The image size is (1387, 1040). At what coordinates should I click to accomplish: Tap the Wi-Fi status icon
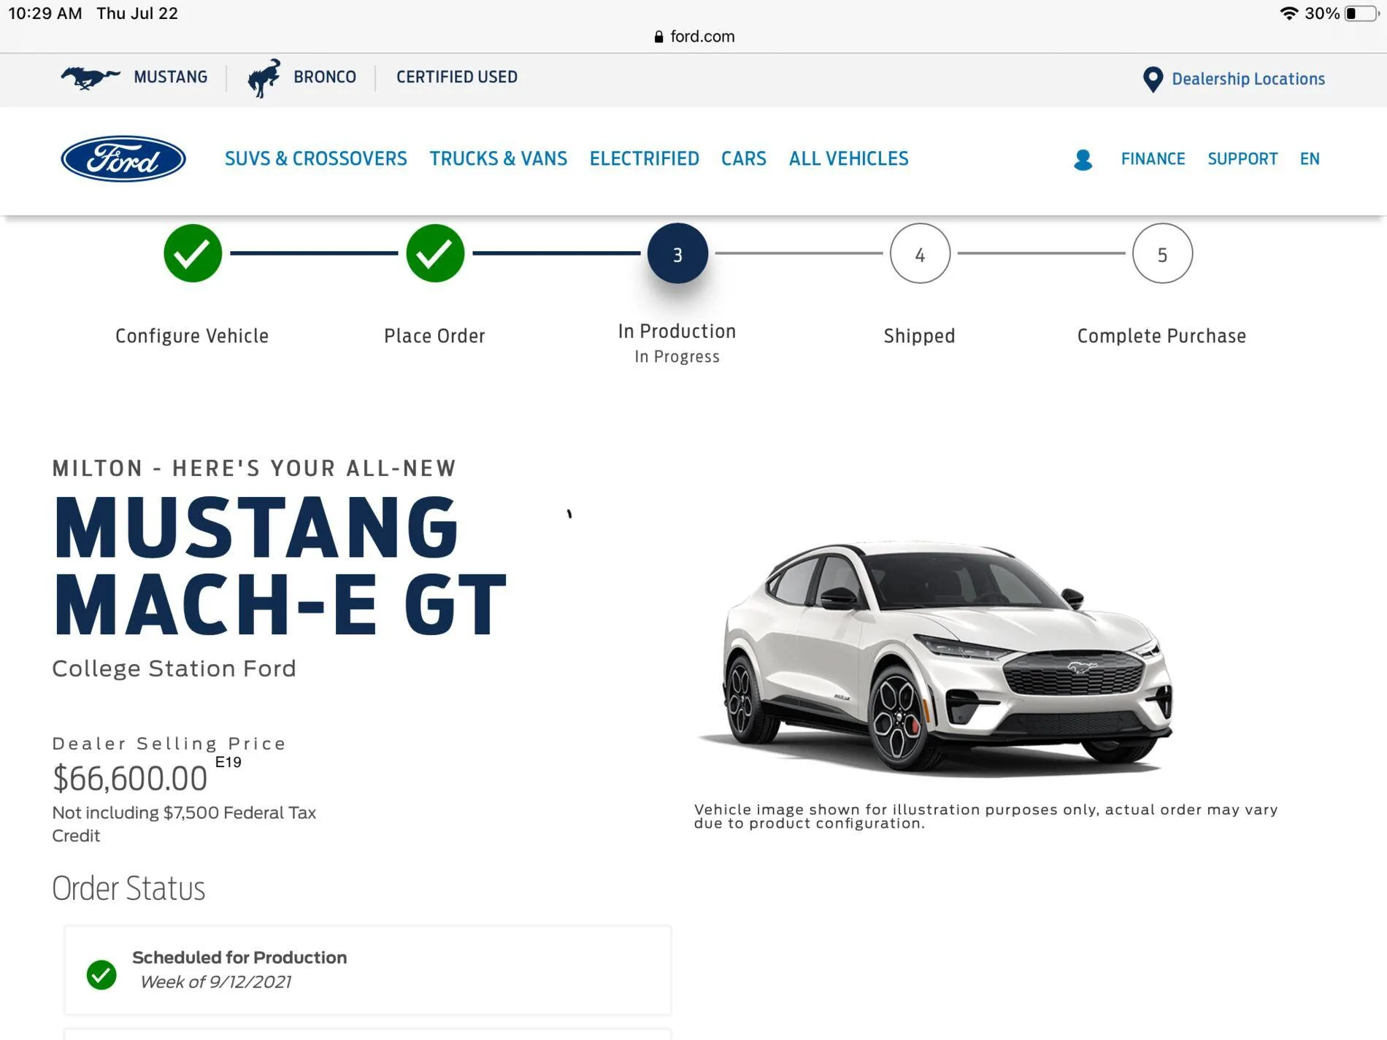[1289, 13]
